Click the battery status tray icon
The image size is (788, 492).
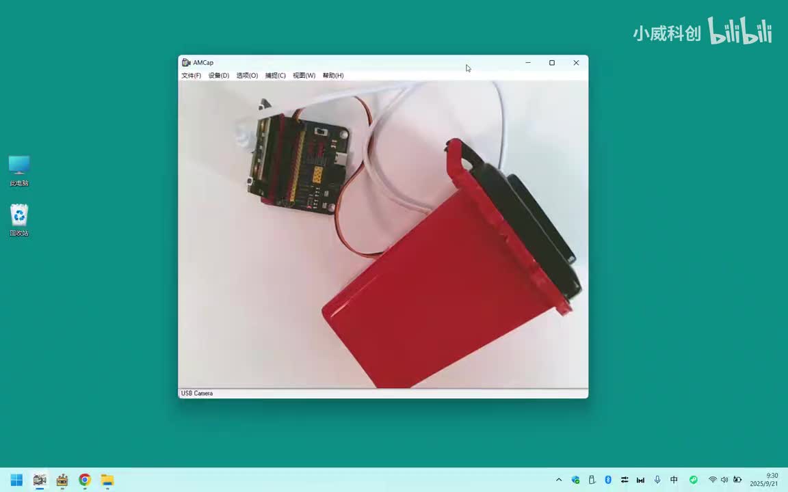coord(737,480)
